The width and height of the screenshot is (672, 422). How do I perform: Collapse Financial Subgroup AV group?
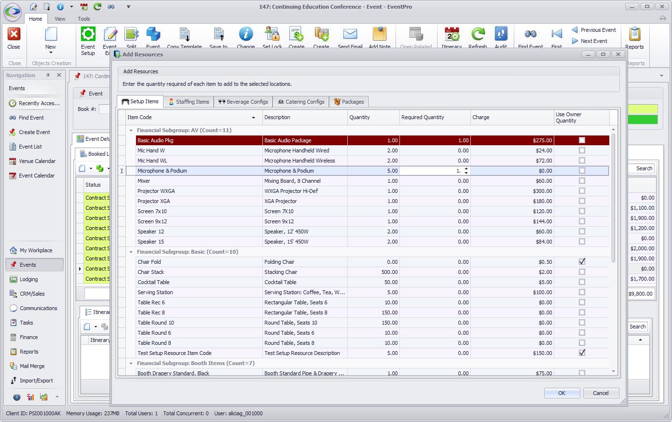[131, 130]
